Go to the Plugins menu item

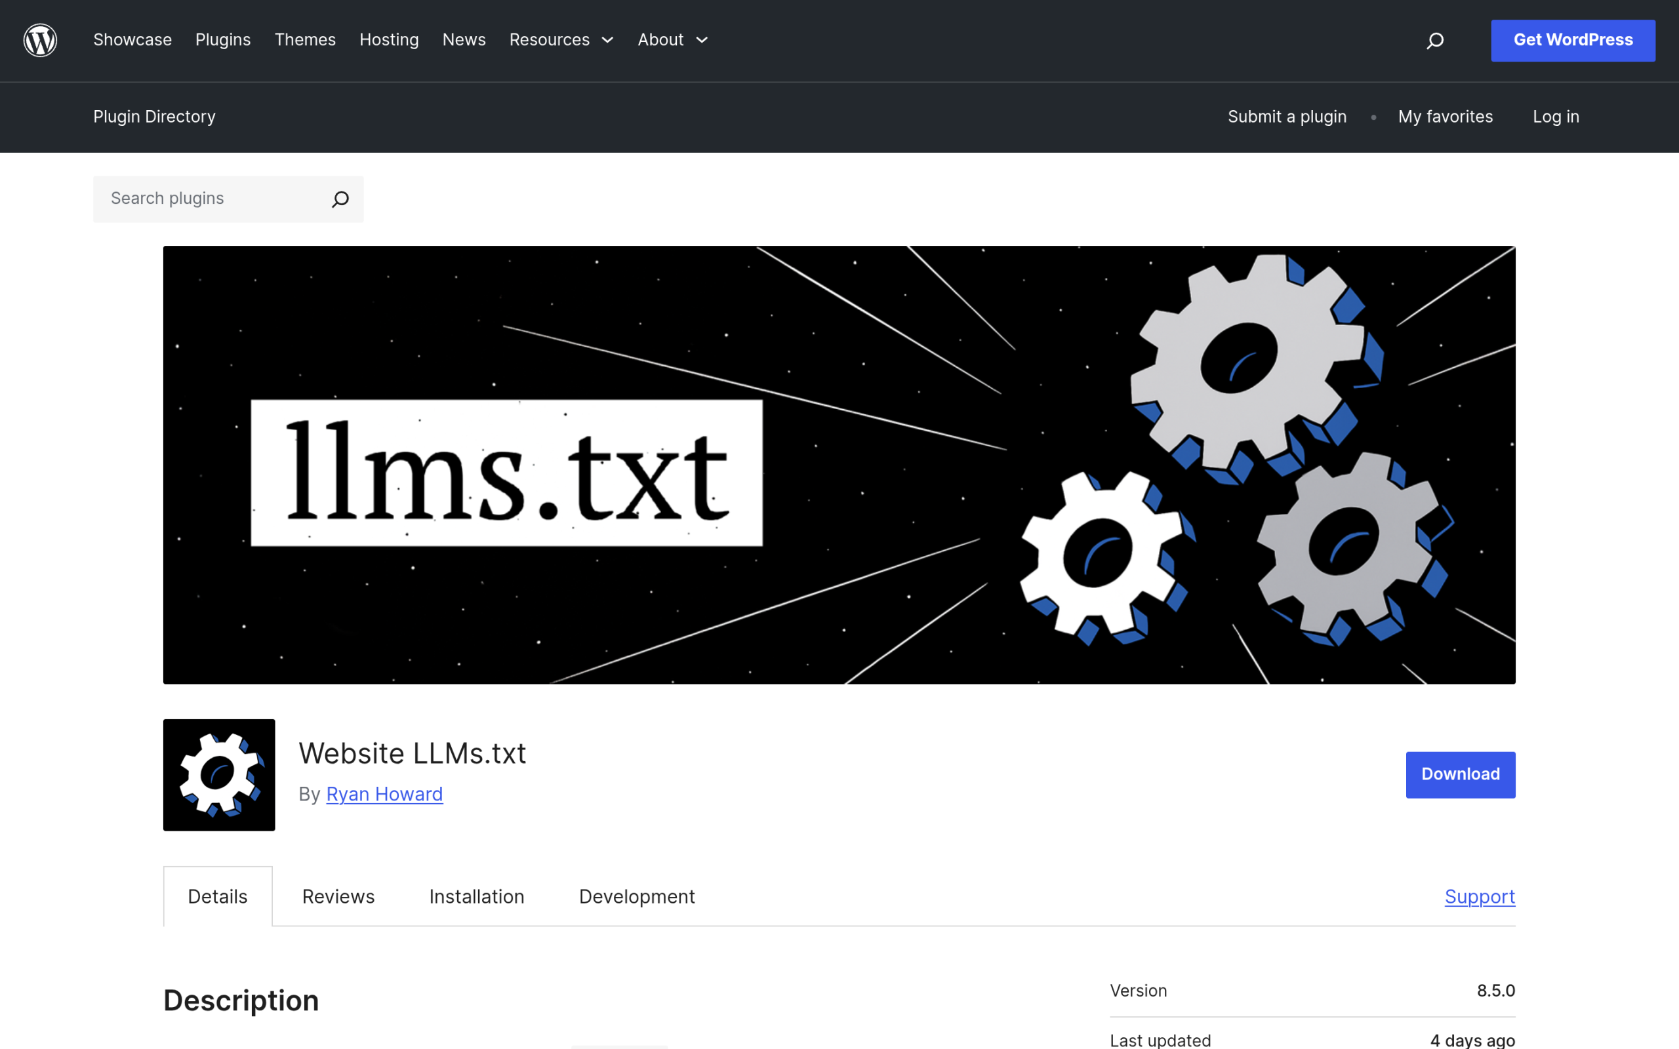tap(223, 40)
